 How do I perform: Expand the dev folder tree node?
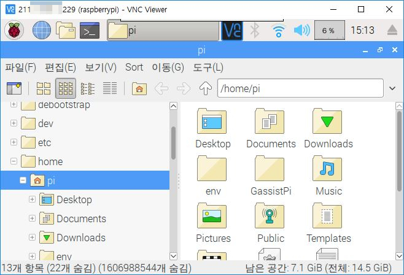(x=14, y=123)
